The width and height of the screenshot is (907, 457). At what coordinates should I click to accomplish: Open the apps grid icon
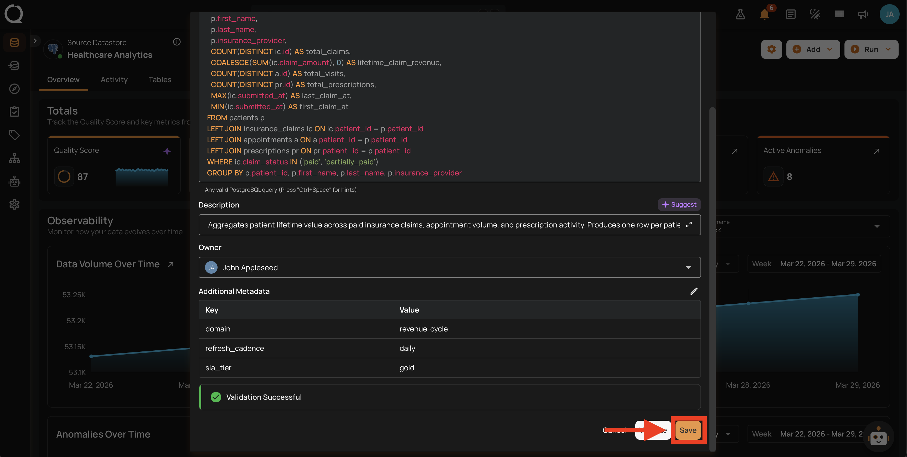click(x=839, y=14)
